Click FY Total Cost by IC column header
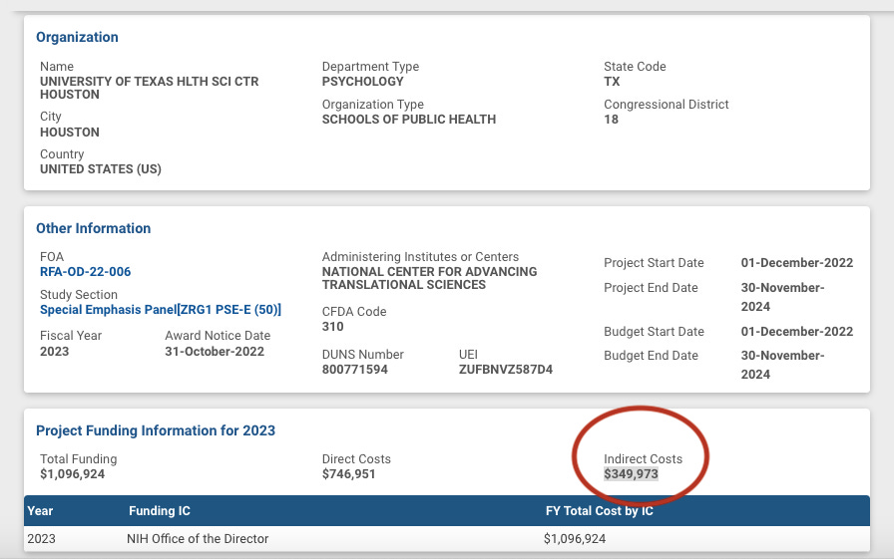This screenshot has width=894, height=559. [x=600, y=510]
